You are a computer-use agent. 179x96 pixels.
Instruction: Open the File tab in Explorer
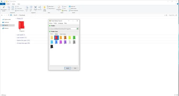coord(3,4)
